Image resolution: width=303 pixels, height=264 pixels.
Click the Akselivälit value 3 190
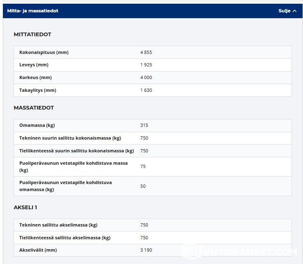(146, 250)
